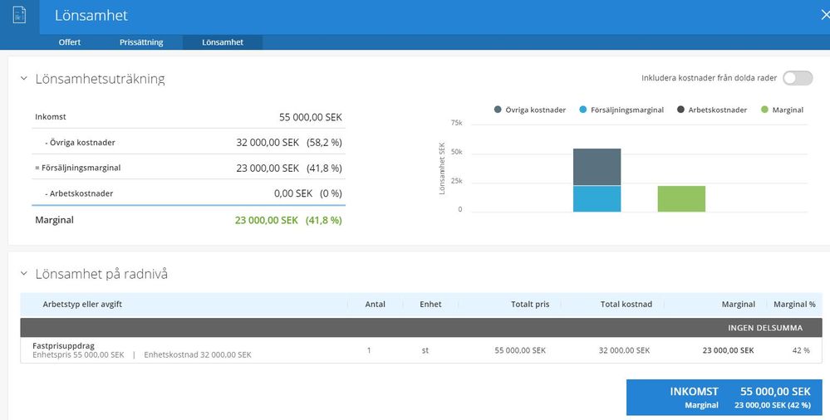Viewport: 830px width, 420px height.
Task: Click the green 23 000,00 SEK (41,8 %) value
Action: (288, 220)
